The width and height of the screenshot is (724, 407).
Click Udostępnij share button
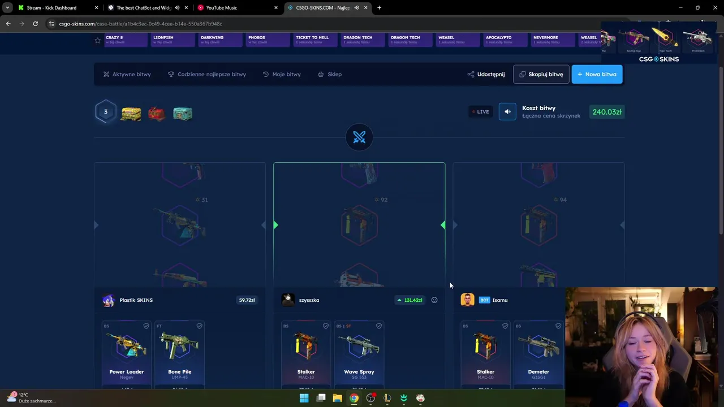(x=486, y=74)
